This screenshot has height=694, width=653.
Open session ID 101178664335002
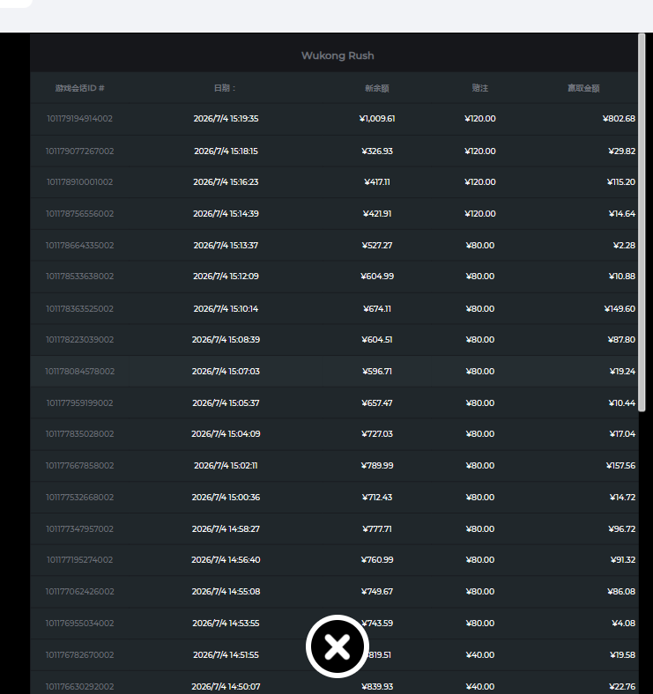tap(79, 245)
